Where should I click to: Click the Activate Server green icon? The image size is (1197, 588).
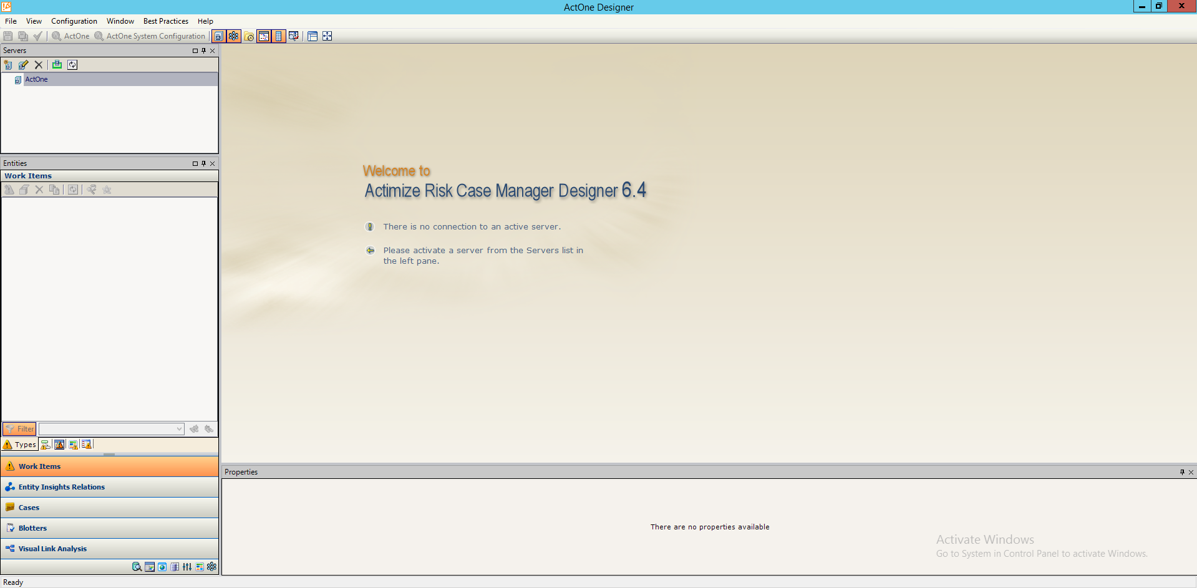(57, 65)
